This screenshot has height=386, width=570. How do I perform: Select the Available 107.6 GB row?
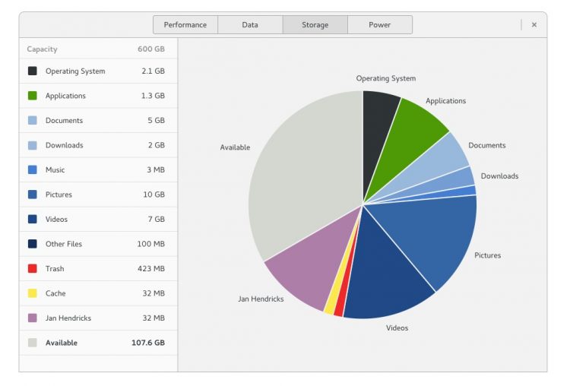(97, 343)
